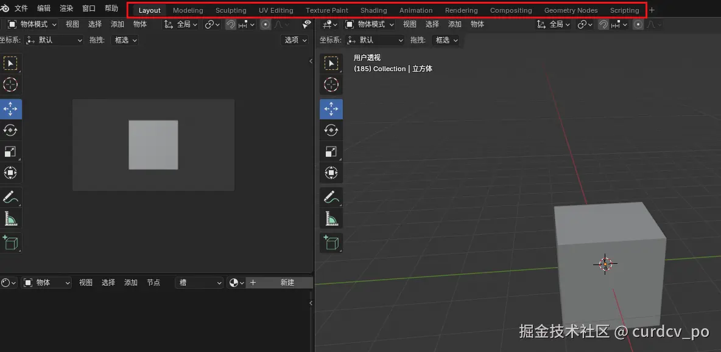This screenshot has height=352, width=721.
Task: Open 帮助 menu
Action: point(111,9)
